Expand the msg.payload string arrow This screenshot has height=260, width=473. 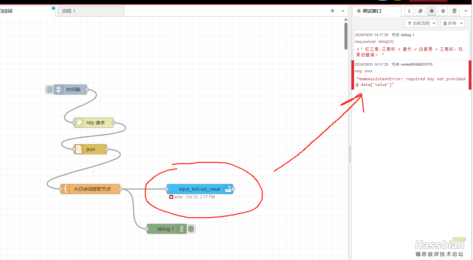(358, 49)
